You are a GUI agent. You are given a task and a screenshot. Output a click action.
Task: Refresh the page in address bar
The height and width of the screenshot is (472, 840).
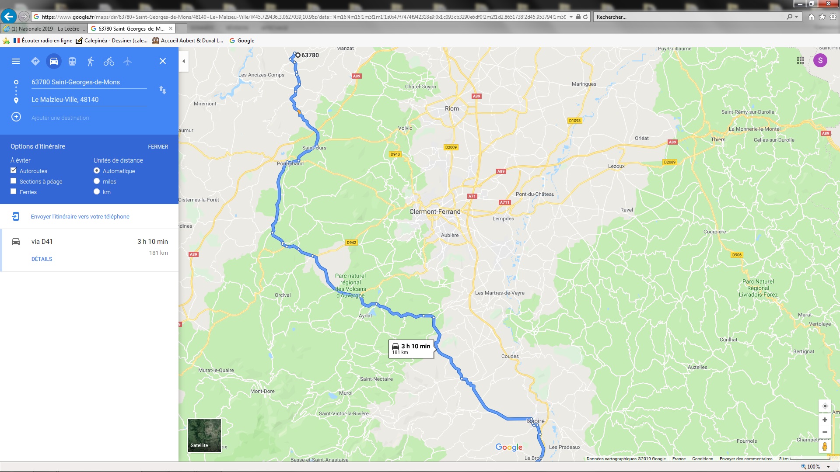pos(585,17)
